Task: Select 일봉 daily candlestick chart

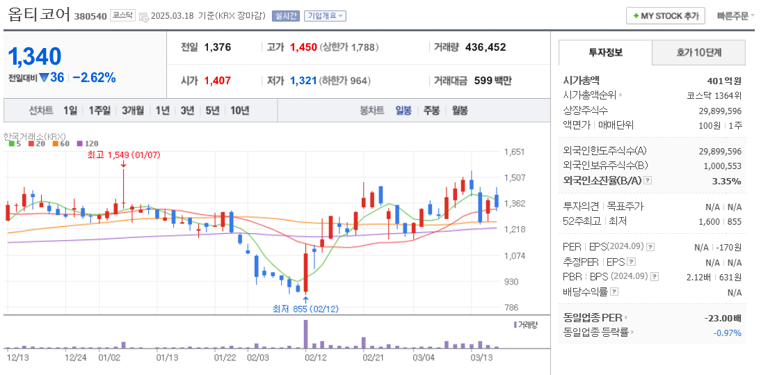Action: tap(403, 111)
